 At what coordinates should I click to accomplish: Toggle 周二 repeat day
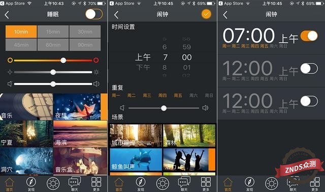pyautogui.click(x=132, y=95)
